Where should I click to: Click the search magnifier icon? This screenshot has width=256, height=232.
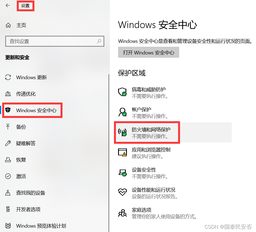pyautogui.click(x=99, y=41)
